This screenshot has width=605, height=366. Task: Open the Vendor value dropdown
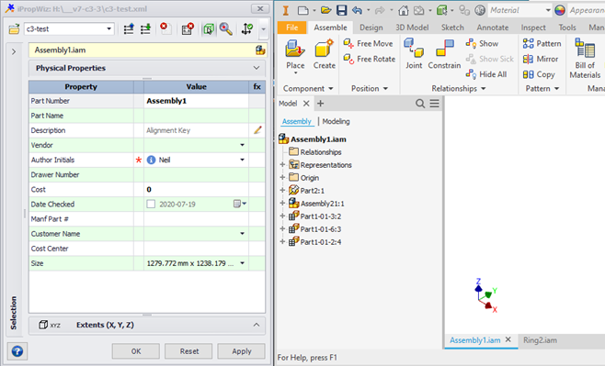coord(243,145)
